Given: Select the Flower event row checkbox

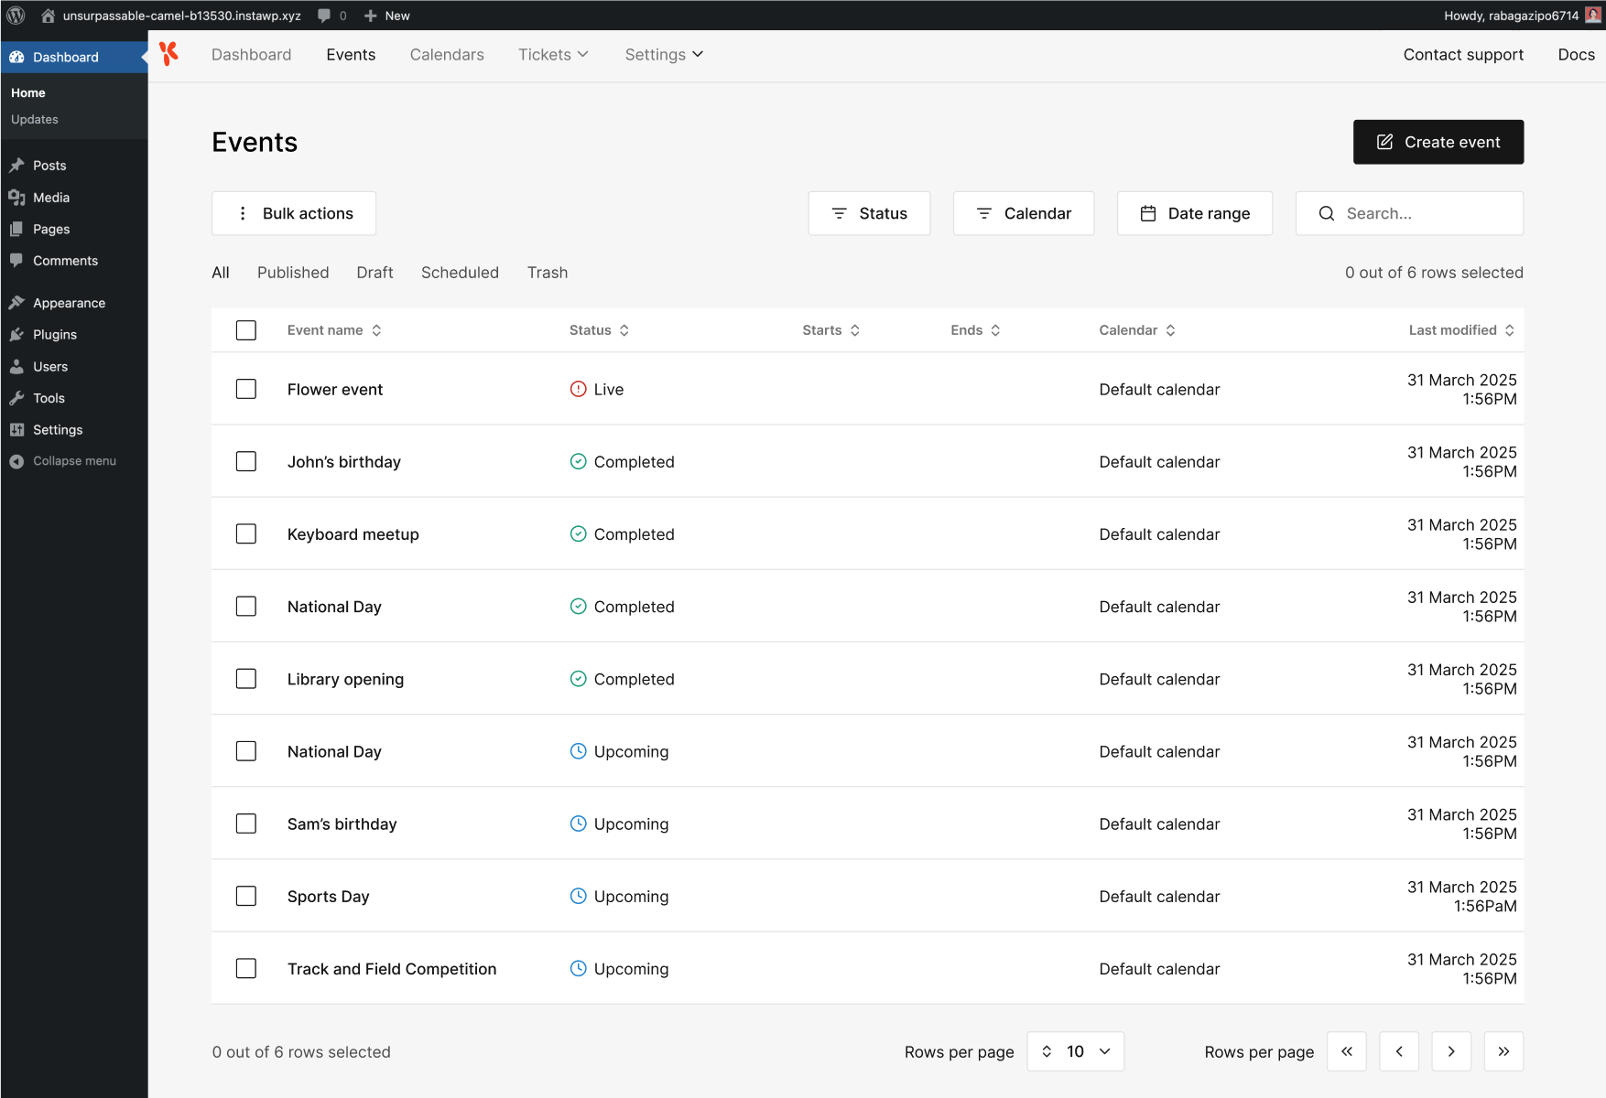Looking at the screenshot, I should click(246, 389).
